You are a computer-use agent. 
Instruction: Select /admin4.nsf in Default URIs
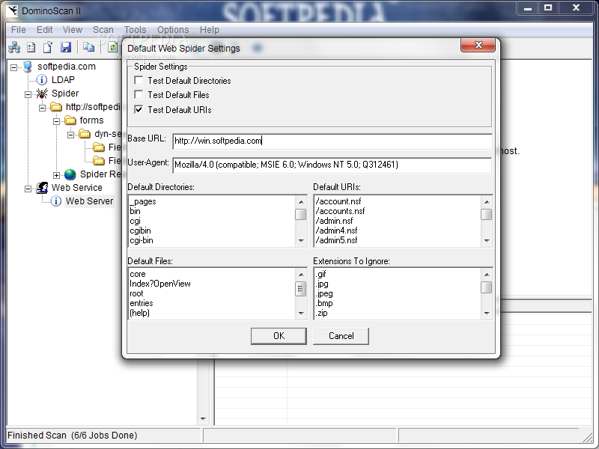point(336,230)
